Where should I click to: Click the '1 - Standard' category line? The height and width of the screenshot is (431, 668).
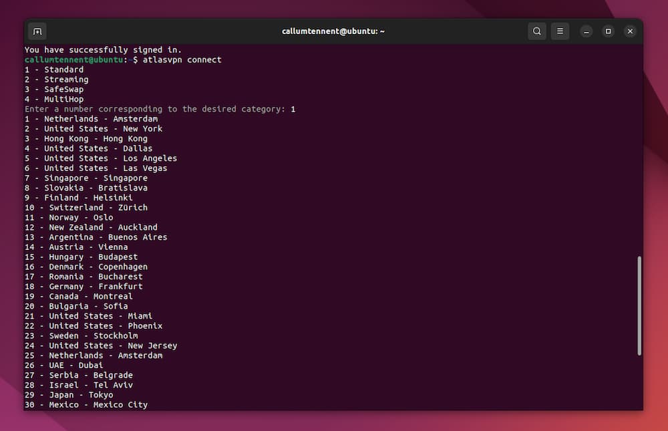(54, 69)
